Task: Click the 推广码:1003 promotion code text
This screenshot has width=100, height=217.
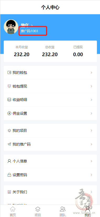Action: tap(29, 31)
